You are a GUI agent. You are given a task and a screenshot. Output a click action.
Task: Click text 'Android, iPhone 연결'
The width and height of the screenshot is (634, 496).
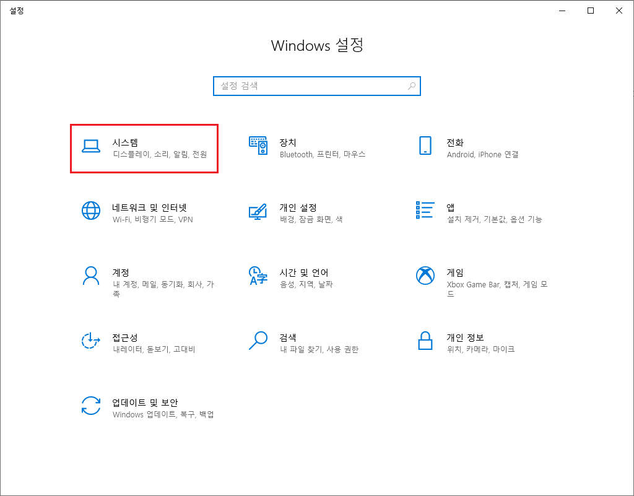click(482, 154)
